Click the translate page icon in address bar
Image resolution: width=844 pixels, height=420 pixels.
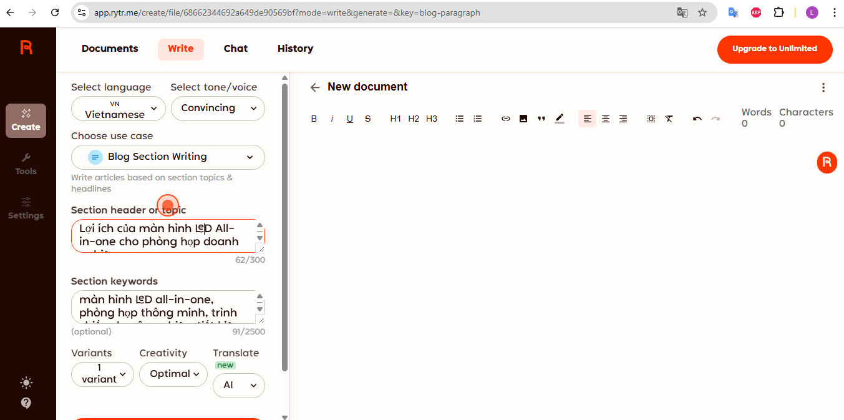(682, 12)
